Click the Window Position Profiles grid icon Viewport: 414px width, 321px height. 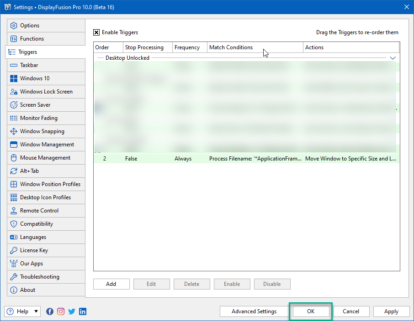[x=13, y=184]
